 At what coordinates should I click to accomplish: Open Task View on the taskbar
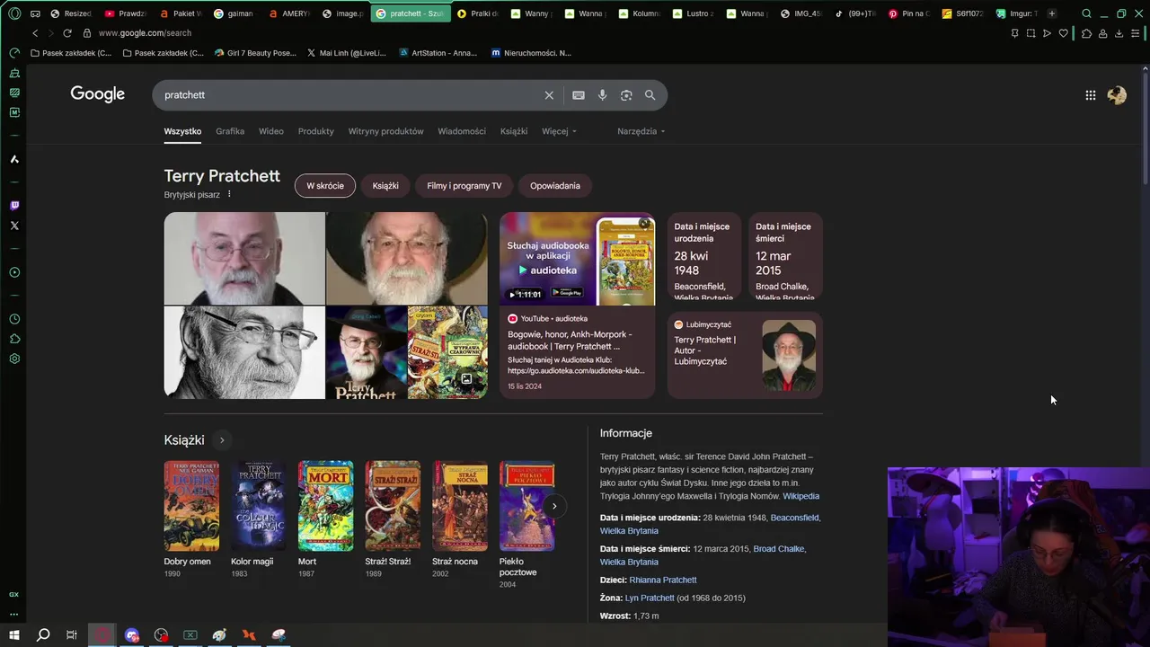click(x=72, y=635)
